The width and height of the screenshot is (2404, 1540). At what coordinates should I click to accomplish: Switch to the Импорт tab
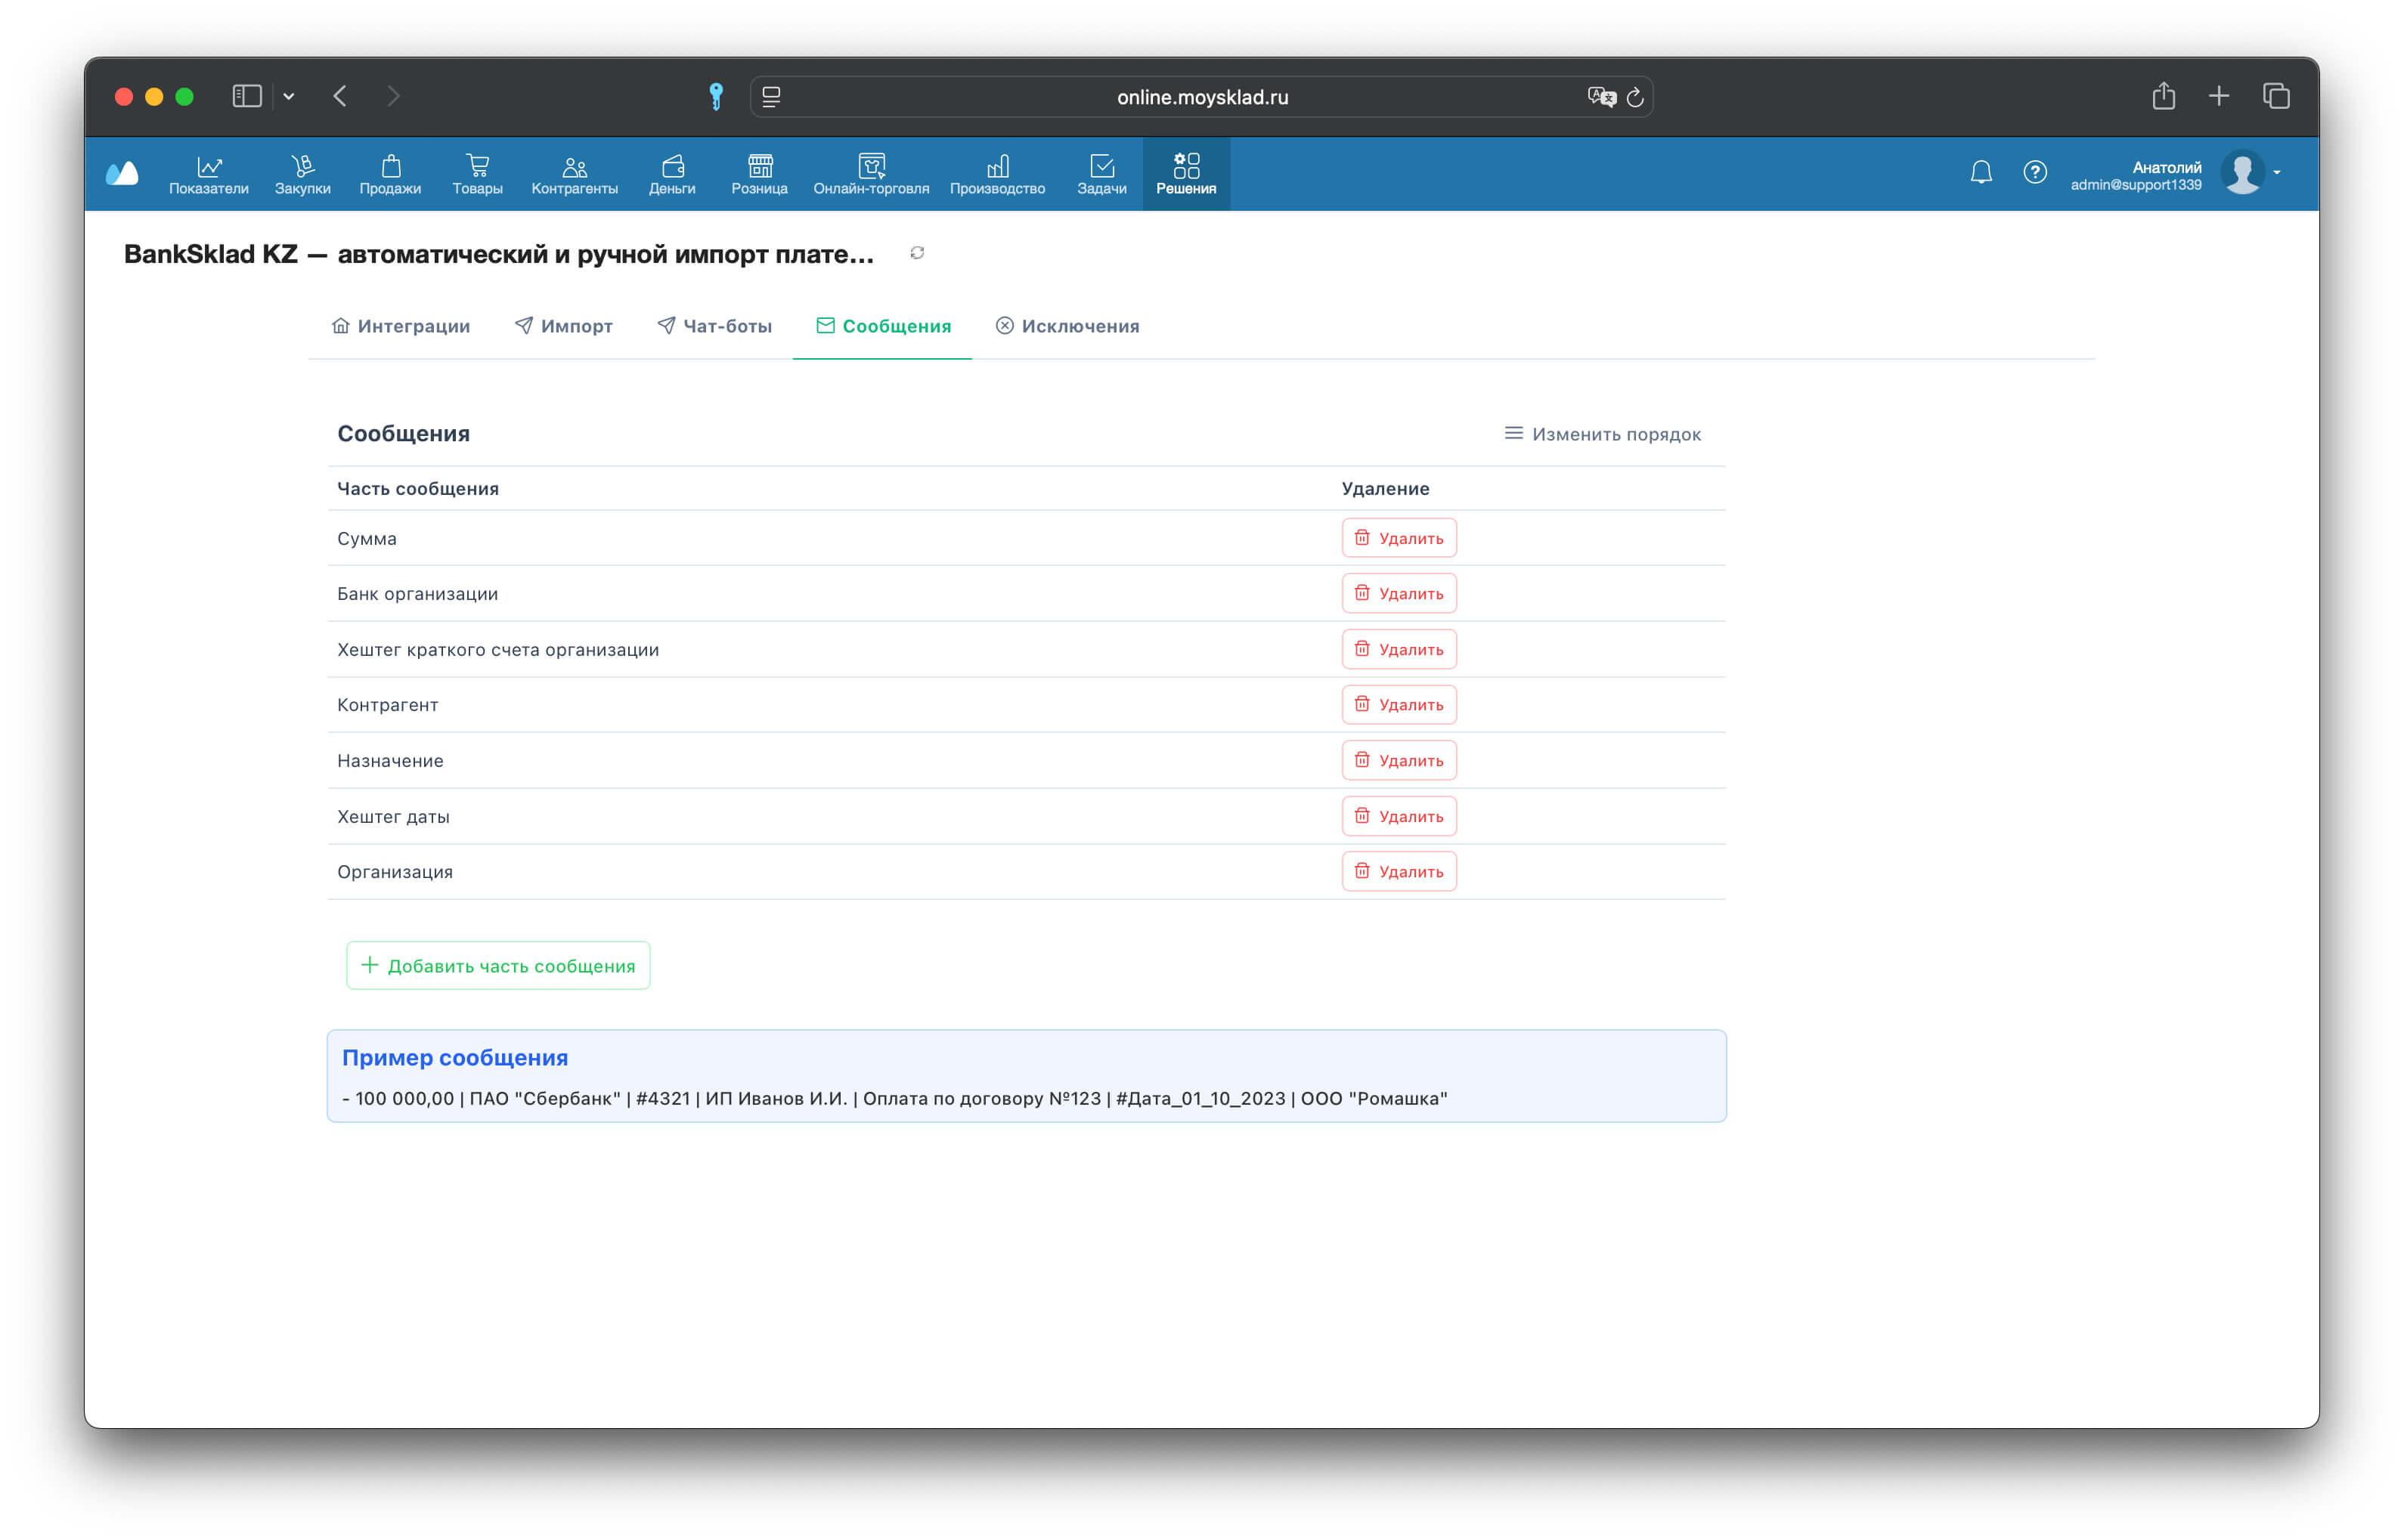(563, 326)
